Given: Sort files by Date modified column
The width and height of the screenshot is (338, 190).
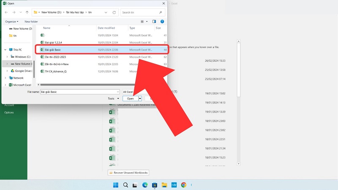Looking at the screenshot, I should [106, 28].
